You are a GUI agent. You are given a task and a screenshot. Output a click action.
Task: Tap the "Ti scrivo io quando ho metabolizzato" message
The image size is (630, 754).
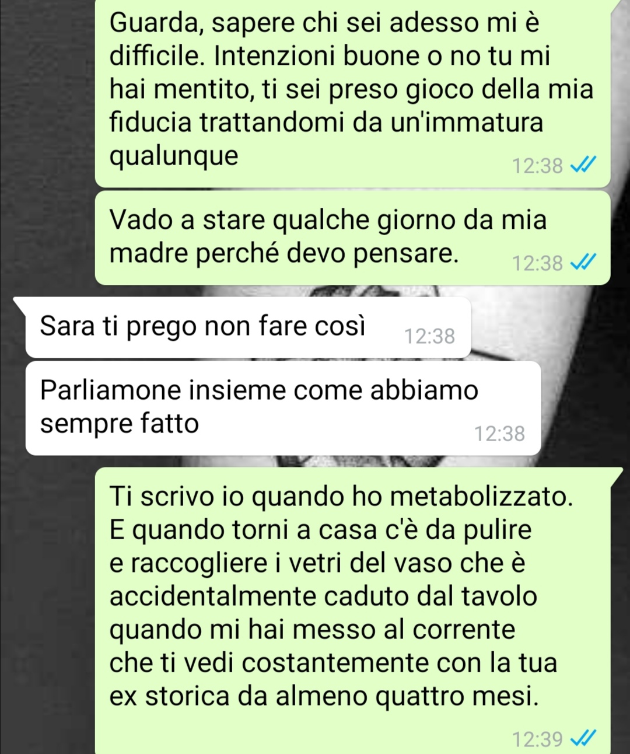(352, 611)
